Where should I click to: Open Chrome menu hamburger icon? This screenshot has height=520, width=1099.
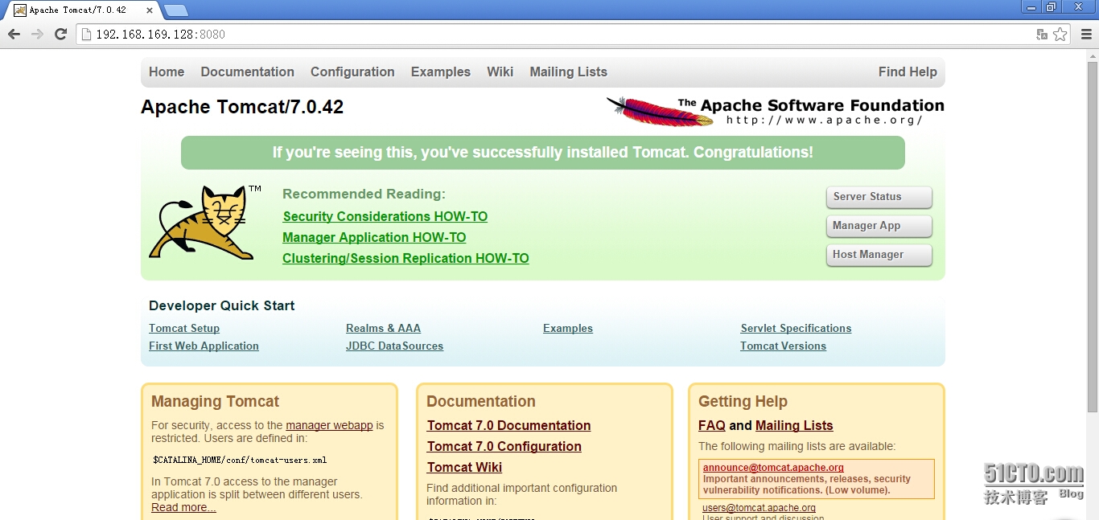pyautogui.click(x=1085, y=35)
